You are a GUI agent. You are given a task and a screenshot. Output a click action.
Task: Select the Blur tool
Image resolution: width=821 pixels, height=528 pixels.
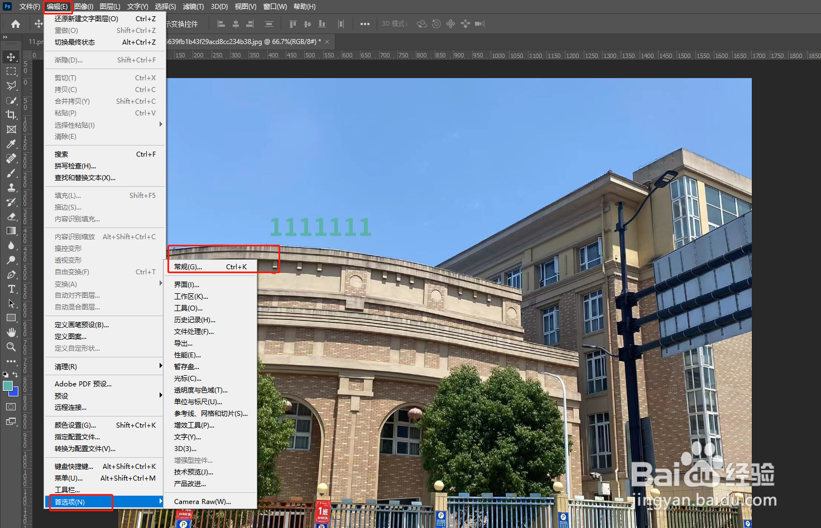coord(11,245)
